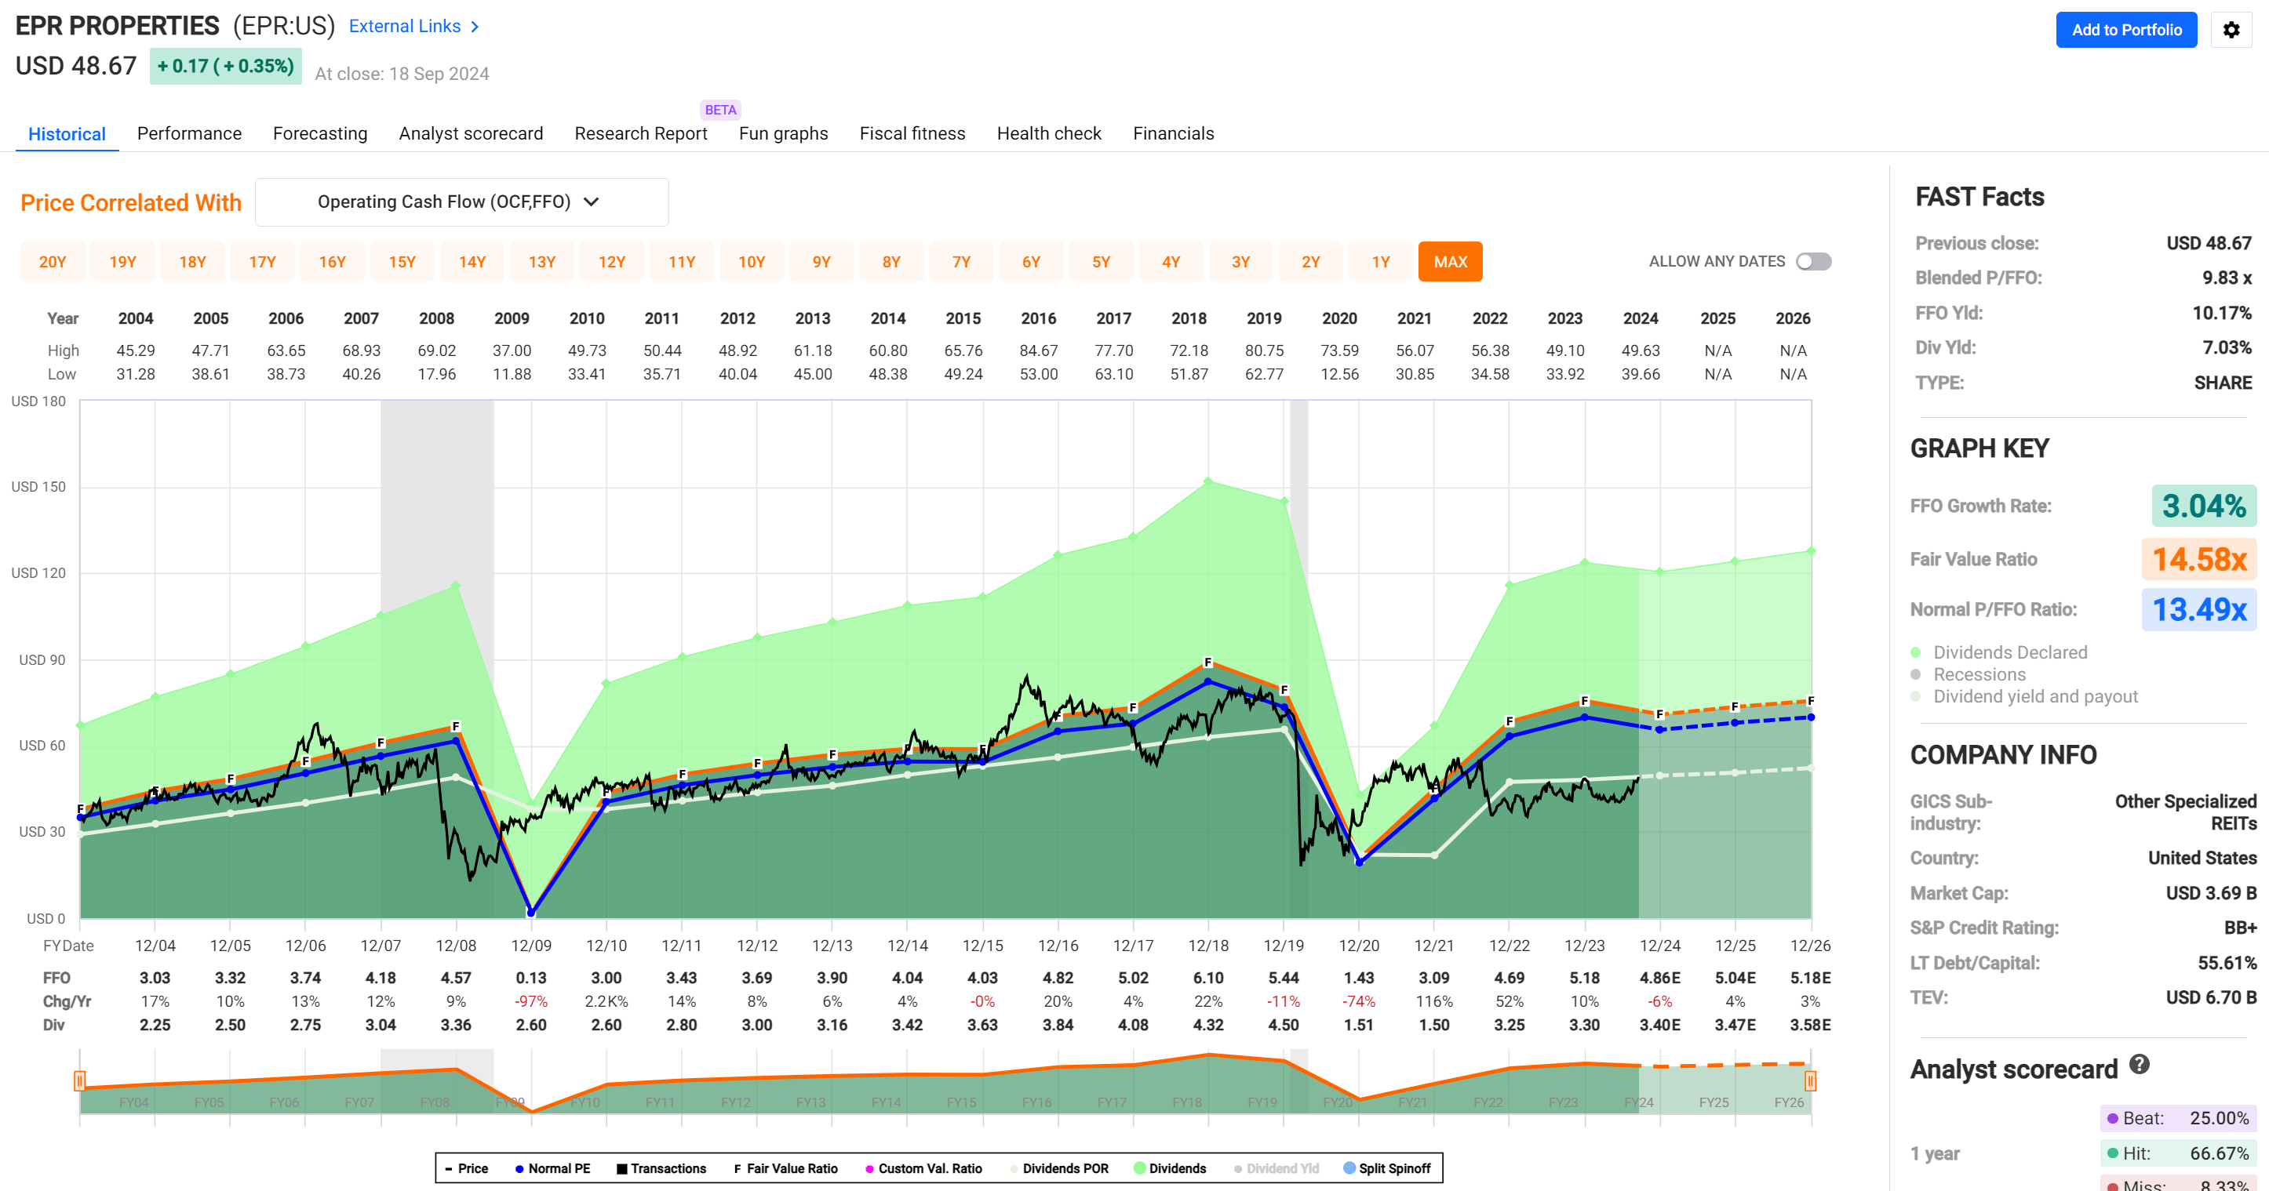Select the 5Y time range
This screenshot has width=2269, height=1191.
[1101, 261]
